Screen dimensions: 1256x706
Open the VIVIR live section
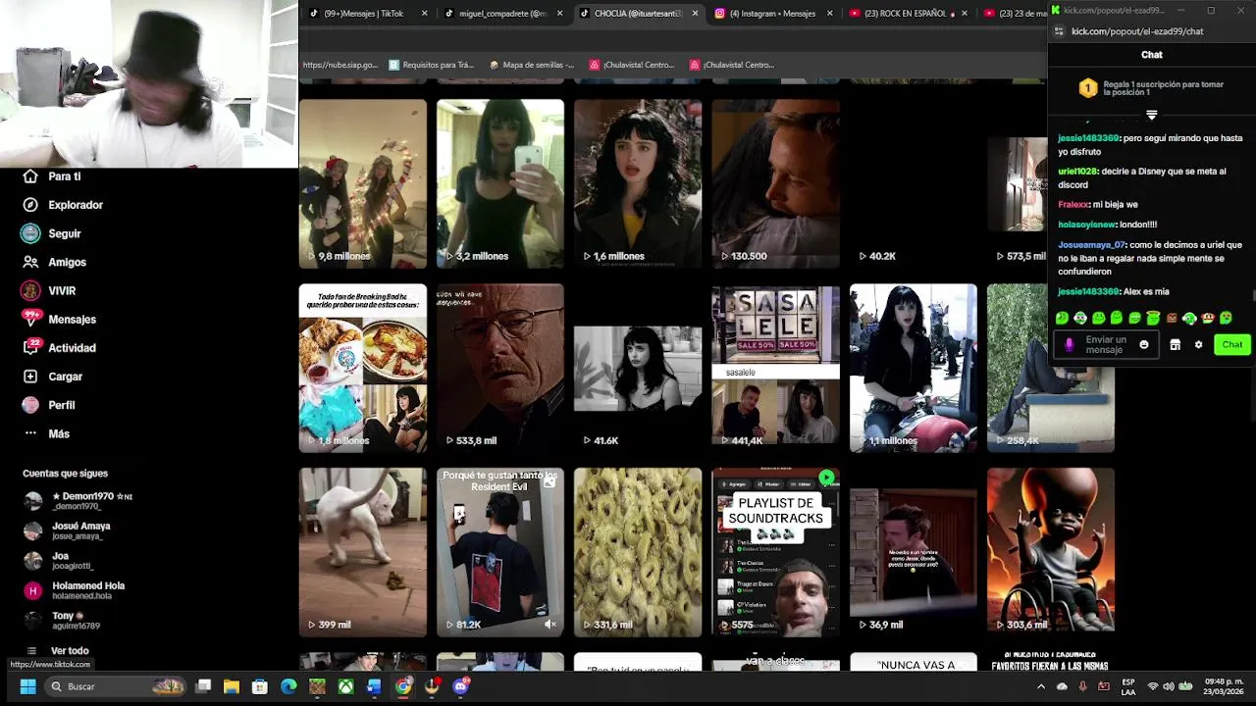[x=49, y=290]
